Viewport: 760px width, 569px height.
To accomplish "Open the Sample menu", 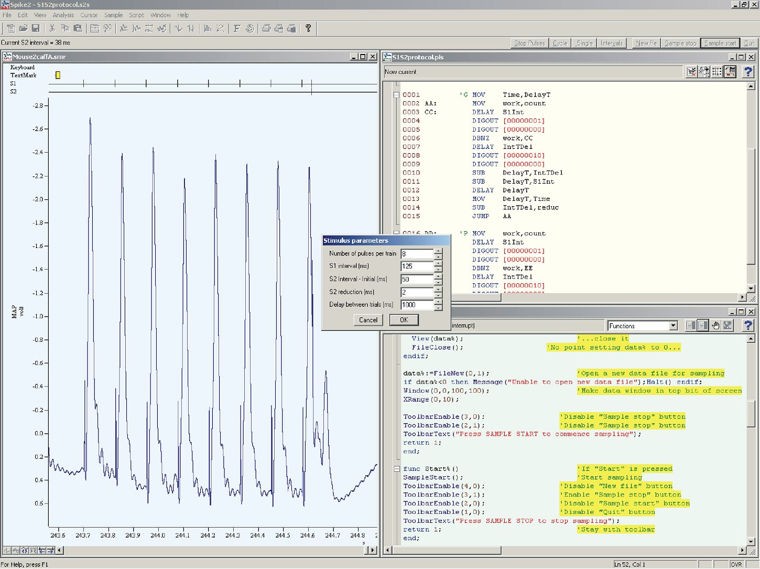I will pyautogui.click(x=113, y=15).
